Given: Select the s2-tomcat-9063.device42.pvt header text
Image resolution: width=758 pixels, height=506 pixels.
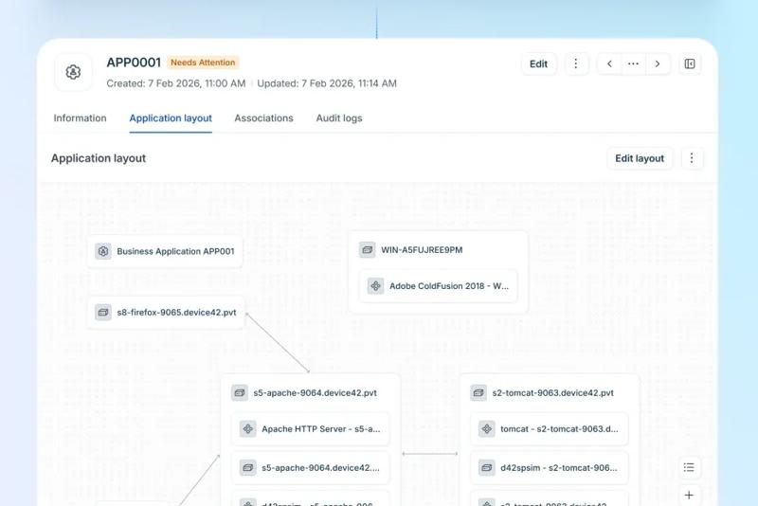Looking at the screenshot, I should click(553, 393).
